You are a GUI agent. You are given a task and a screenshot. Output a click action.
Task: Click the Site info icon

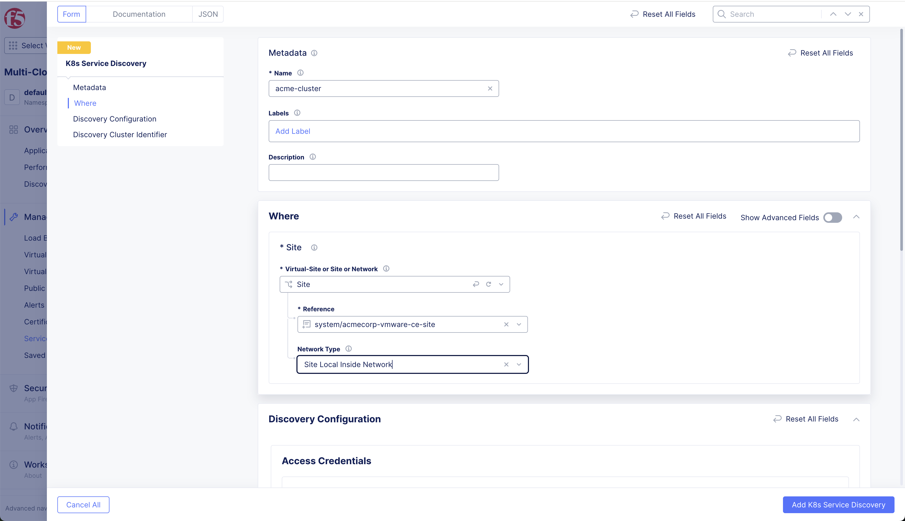[x=314, y=247]
